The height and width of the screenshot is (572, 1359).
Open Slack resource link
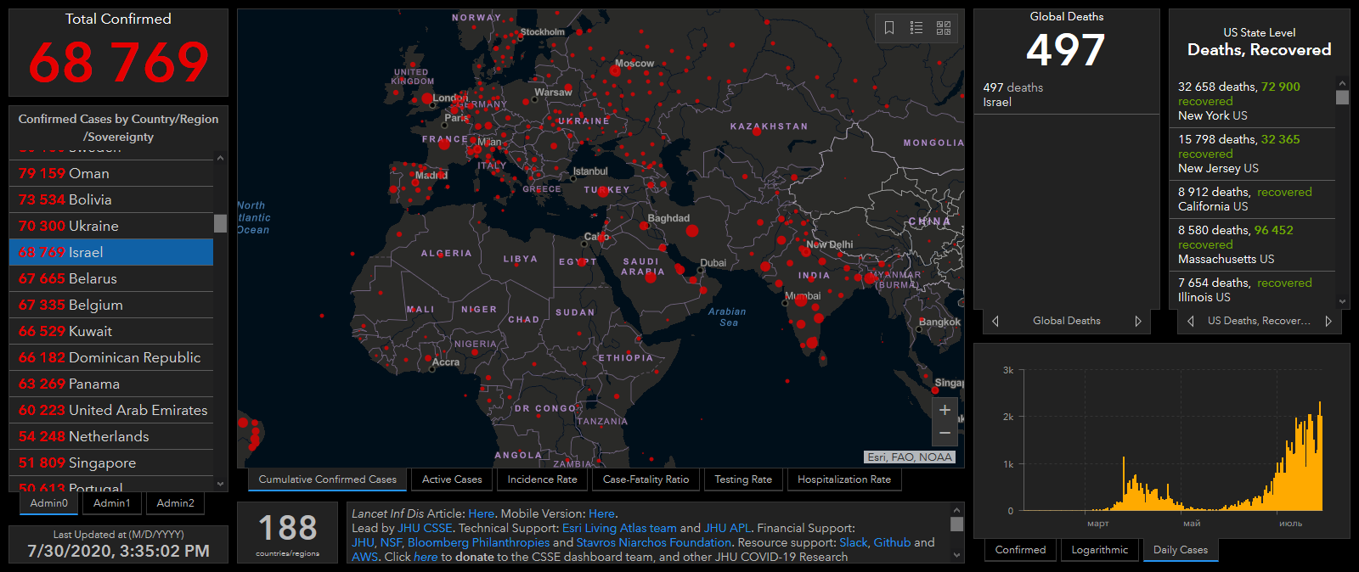click(x=853, y=542)
